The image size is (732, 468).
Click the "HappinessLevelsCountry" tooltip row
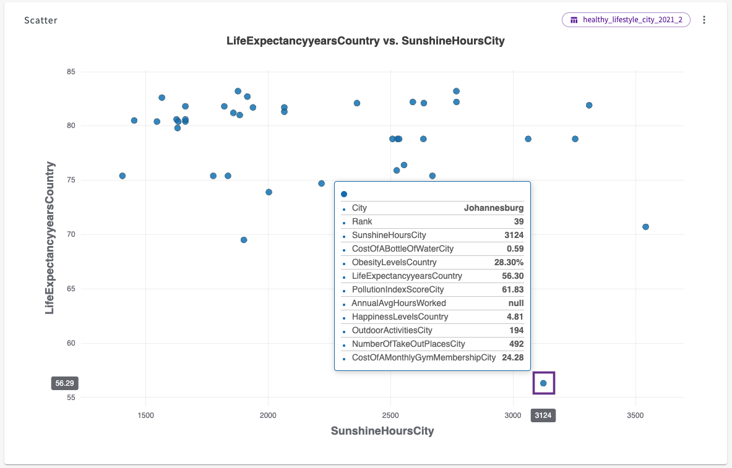[x=433, y=317]
